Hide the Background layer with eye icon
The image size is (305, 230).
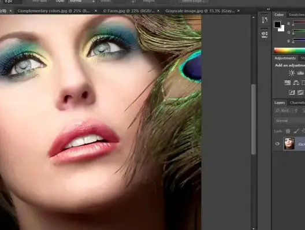[277, 144]
